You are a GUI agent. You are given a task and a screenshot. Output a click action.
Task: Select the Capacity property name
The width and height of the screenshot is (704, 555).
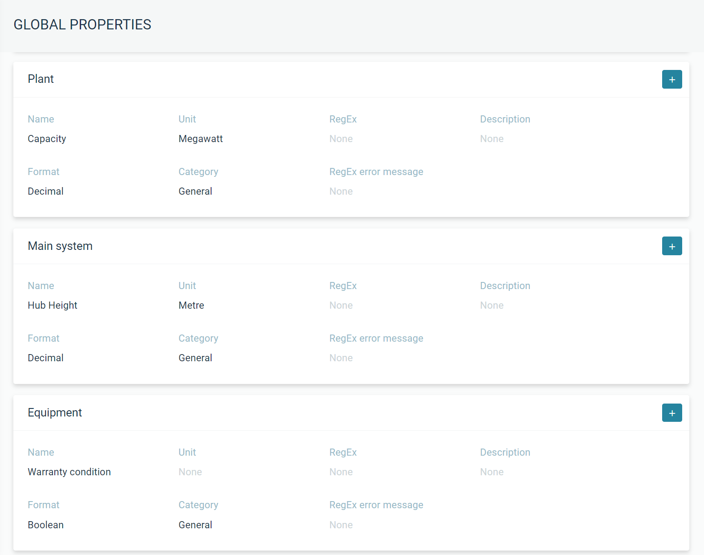47,139
